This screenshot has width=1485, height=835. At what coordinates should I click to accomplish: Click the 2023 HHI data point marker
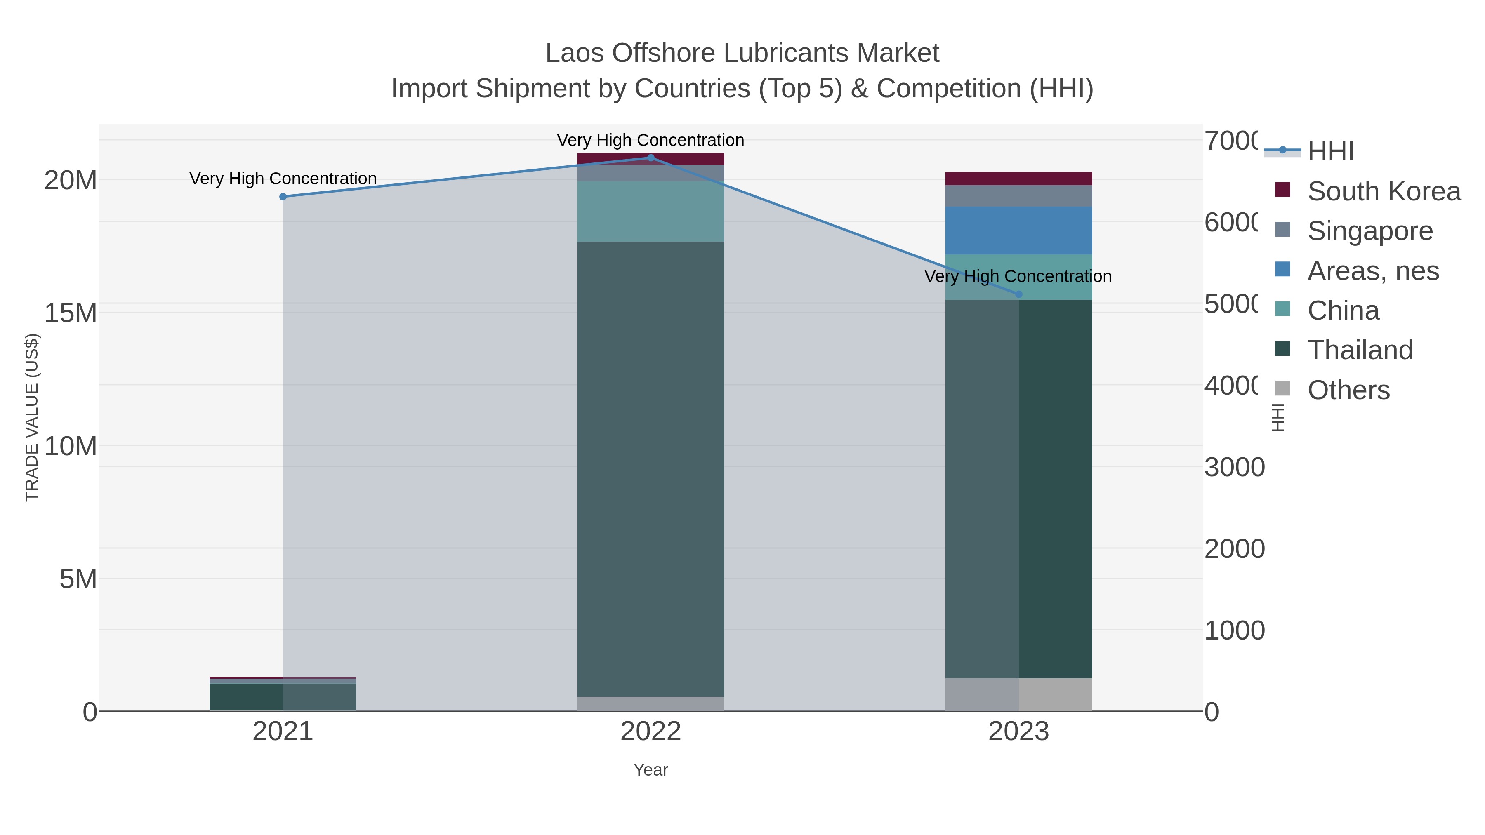1018,294
